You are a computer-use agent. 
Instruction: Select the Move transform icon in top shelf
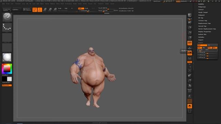coord(45,10)
